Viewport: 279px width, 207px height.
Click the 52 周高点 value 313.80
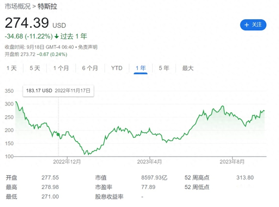[245, 178]
